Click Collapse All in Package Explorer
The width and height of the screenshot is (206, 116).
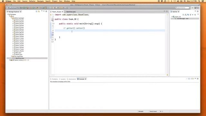click(36, 12)
